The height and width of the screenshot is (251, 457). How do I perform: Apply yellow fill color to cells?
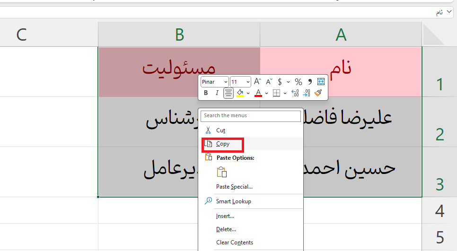tap(240, 93)
